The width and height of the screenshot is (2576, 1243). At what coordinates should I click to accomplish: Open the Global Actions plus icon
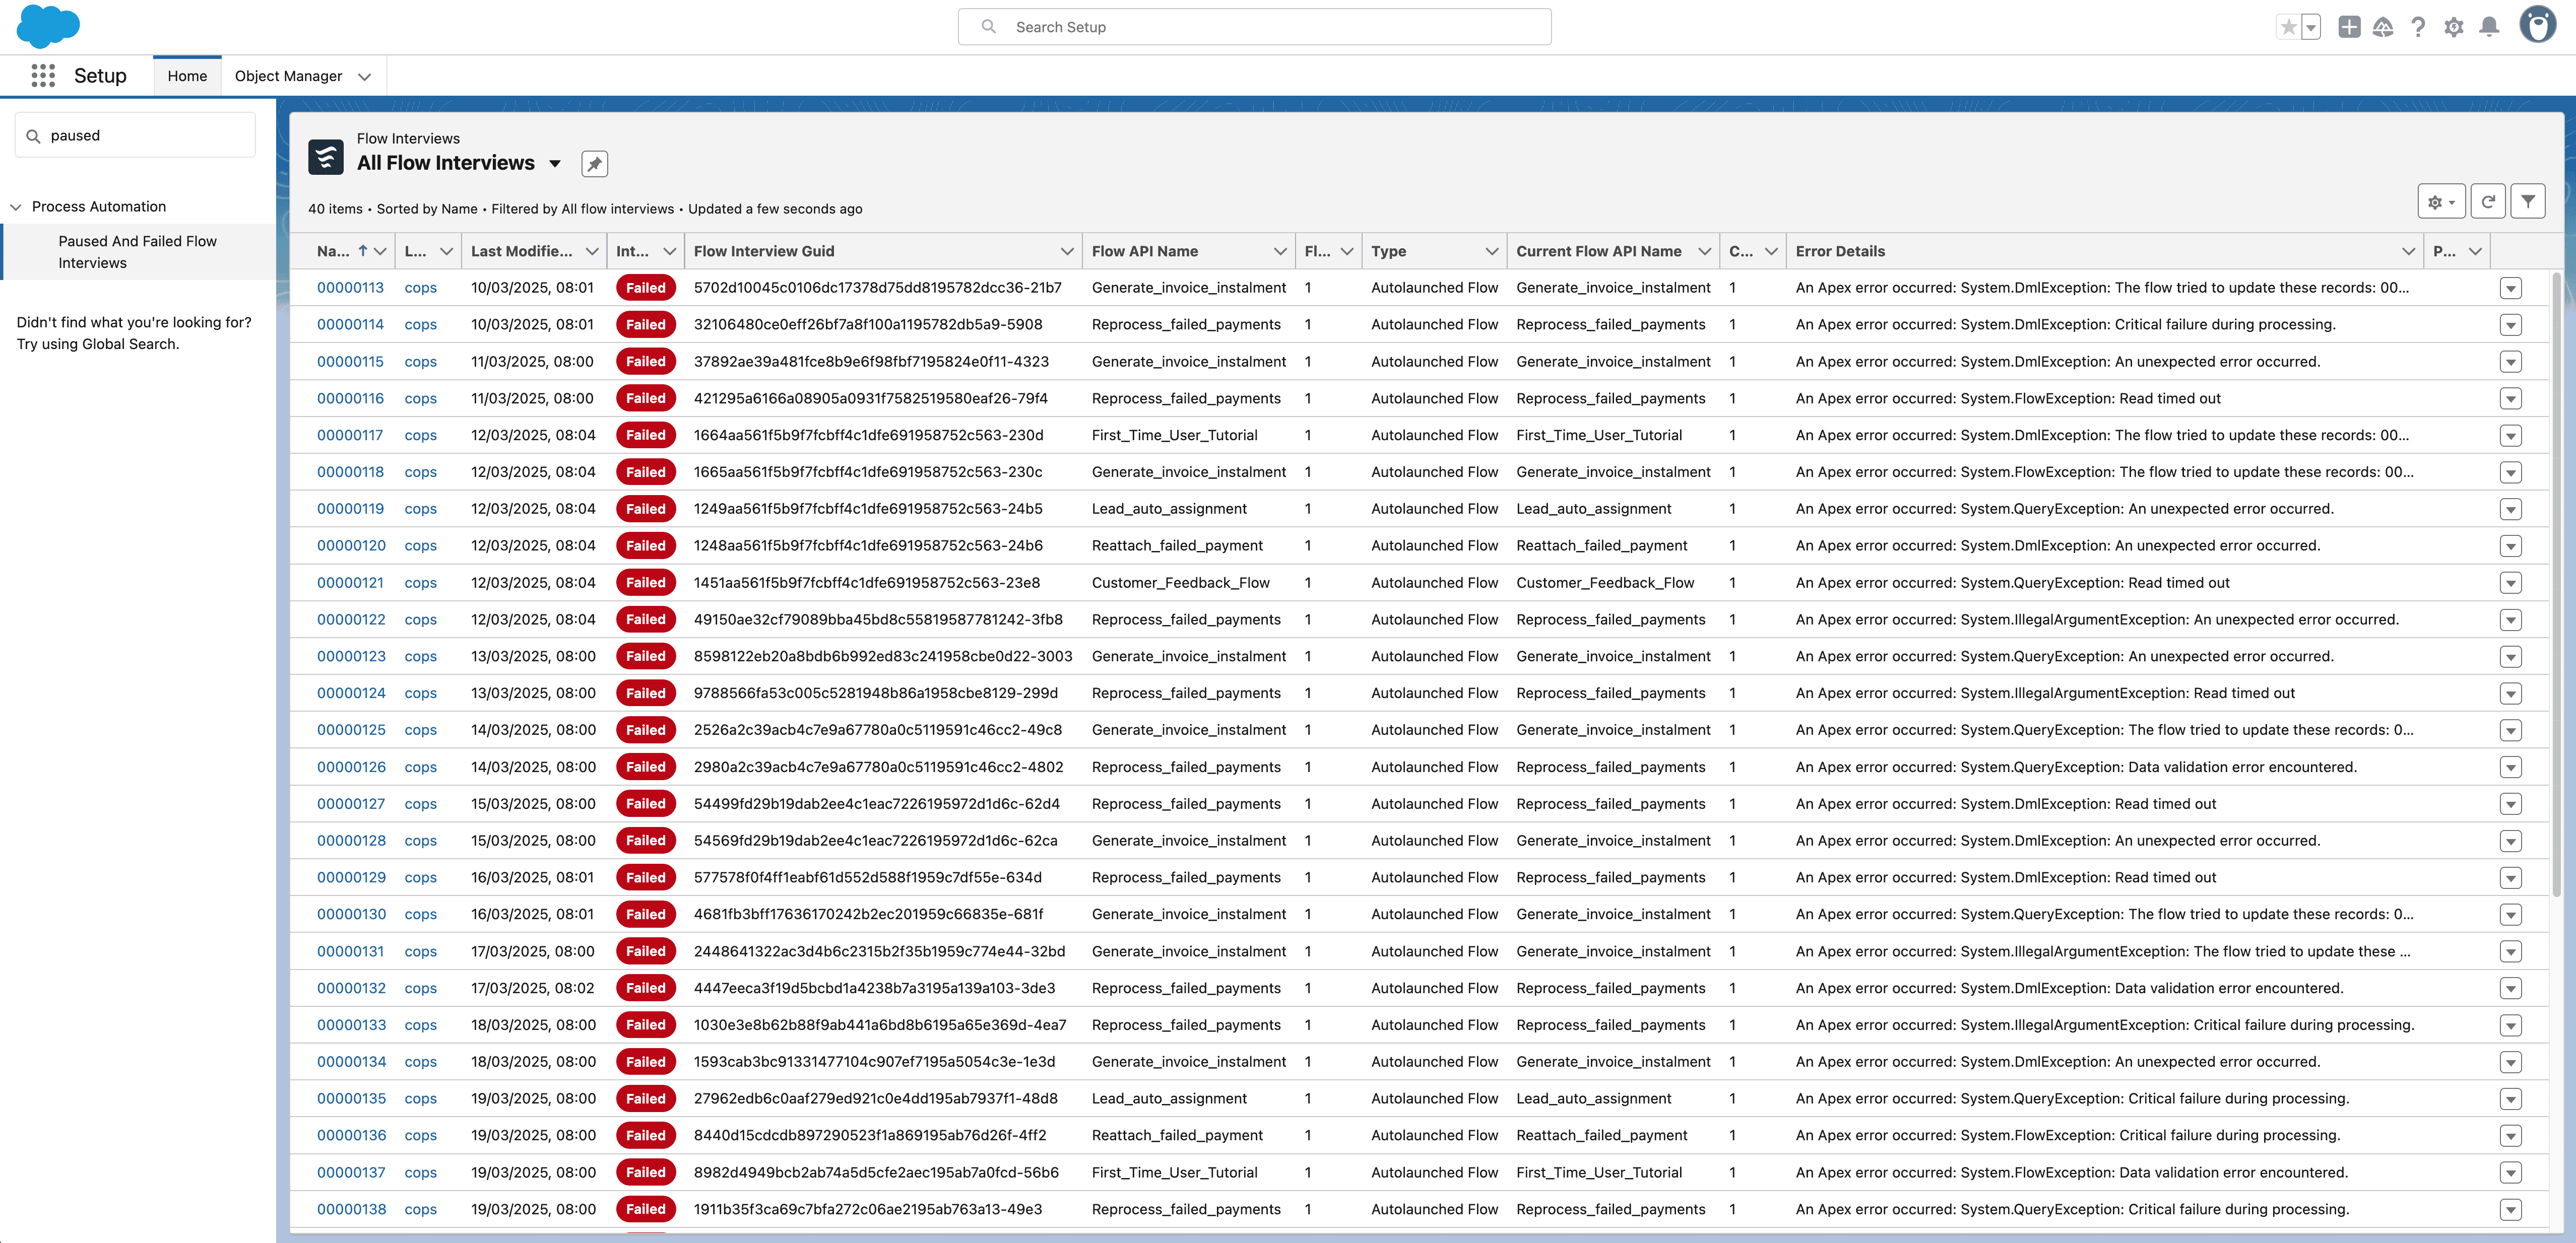click(x=2349, y=27)
